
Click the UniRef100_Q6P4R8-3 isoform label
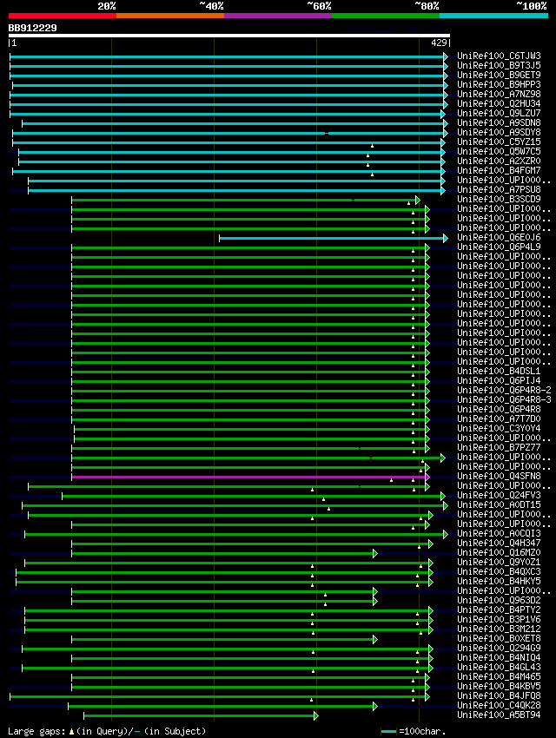(x=504, y=399)
